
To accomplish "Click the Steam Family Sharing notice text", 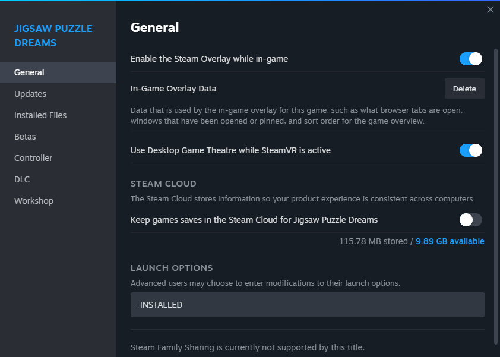I will (x=248, y=347).
